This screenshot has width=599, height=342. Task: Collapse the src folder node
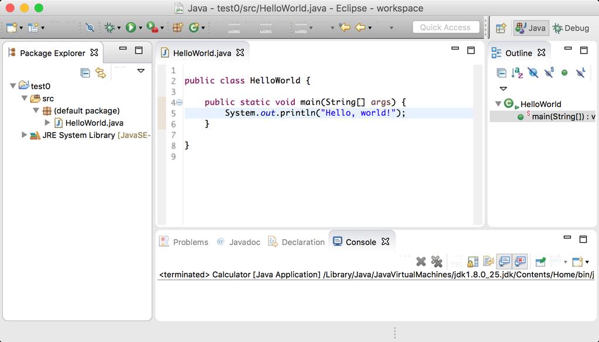pos(25,98)
